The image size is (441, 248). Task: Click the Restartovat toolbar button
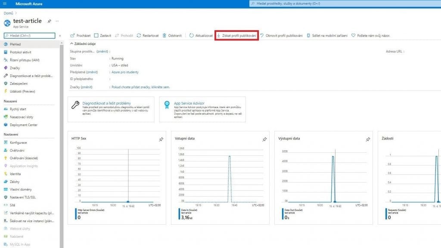148,35
